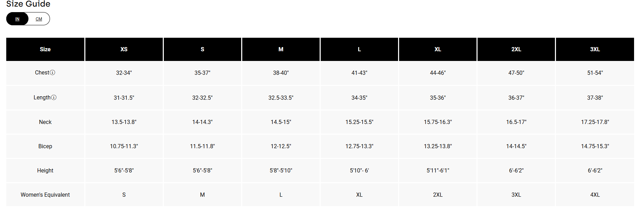The width and height of the screenshot is (641, 214).
Task: Click the Bicep row label
Action: click(45, 146)
